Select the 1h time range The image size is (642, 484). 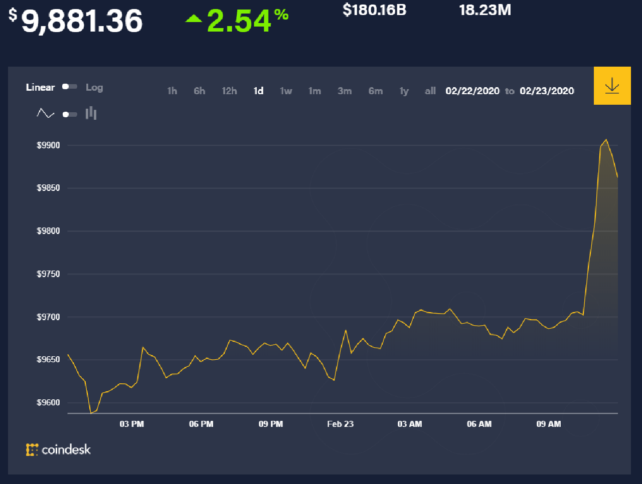click(x=172, y=91)
